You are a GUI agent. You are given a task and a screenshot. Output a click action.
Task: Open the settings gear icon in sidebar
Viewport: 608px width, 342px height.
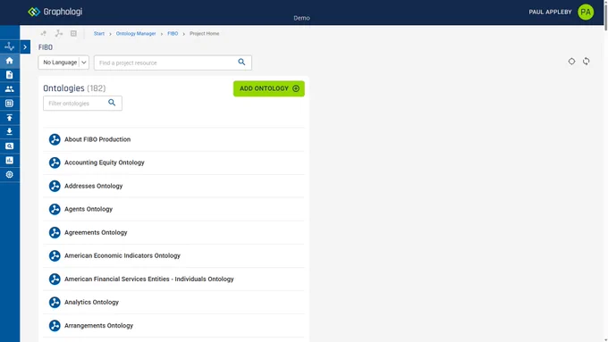(9, 175)
